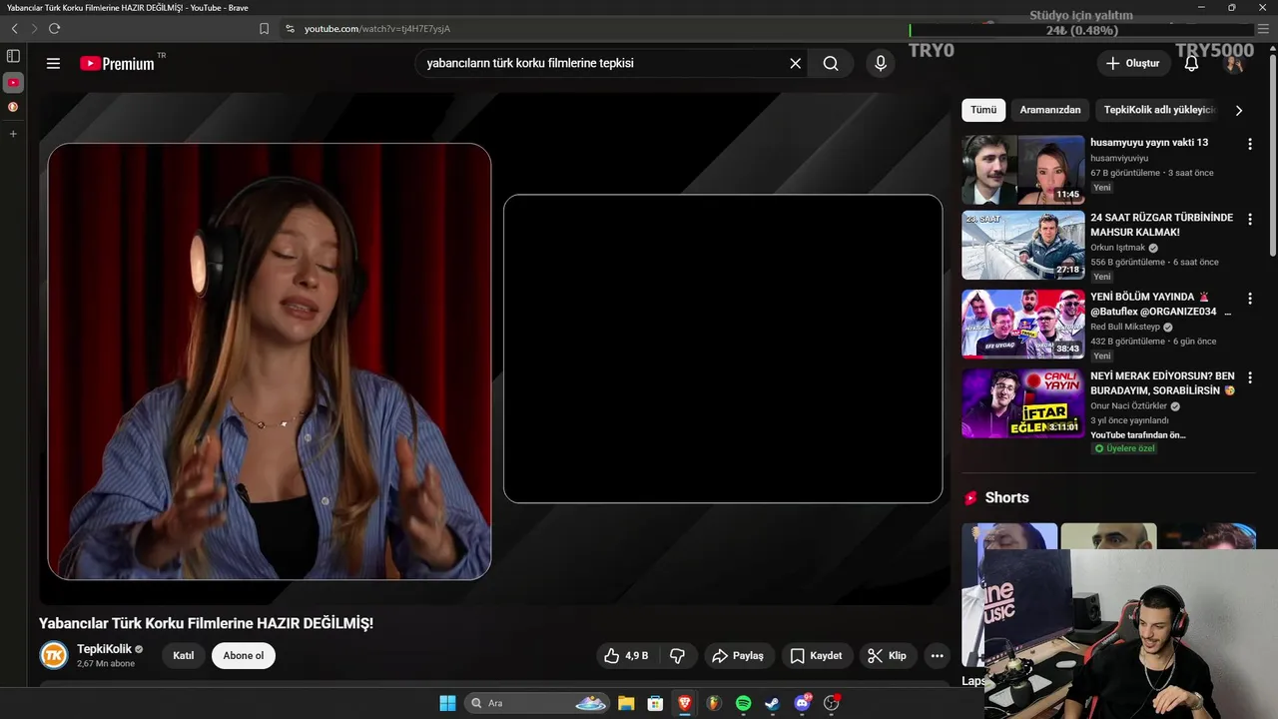Open Steam from taskbar
Viewport: 1278px width, 719px height.
(772, 703)
